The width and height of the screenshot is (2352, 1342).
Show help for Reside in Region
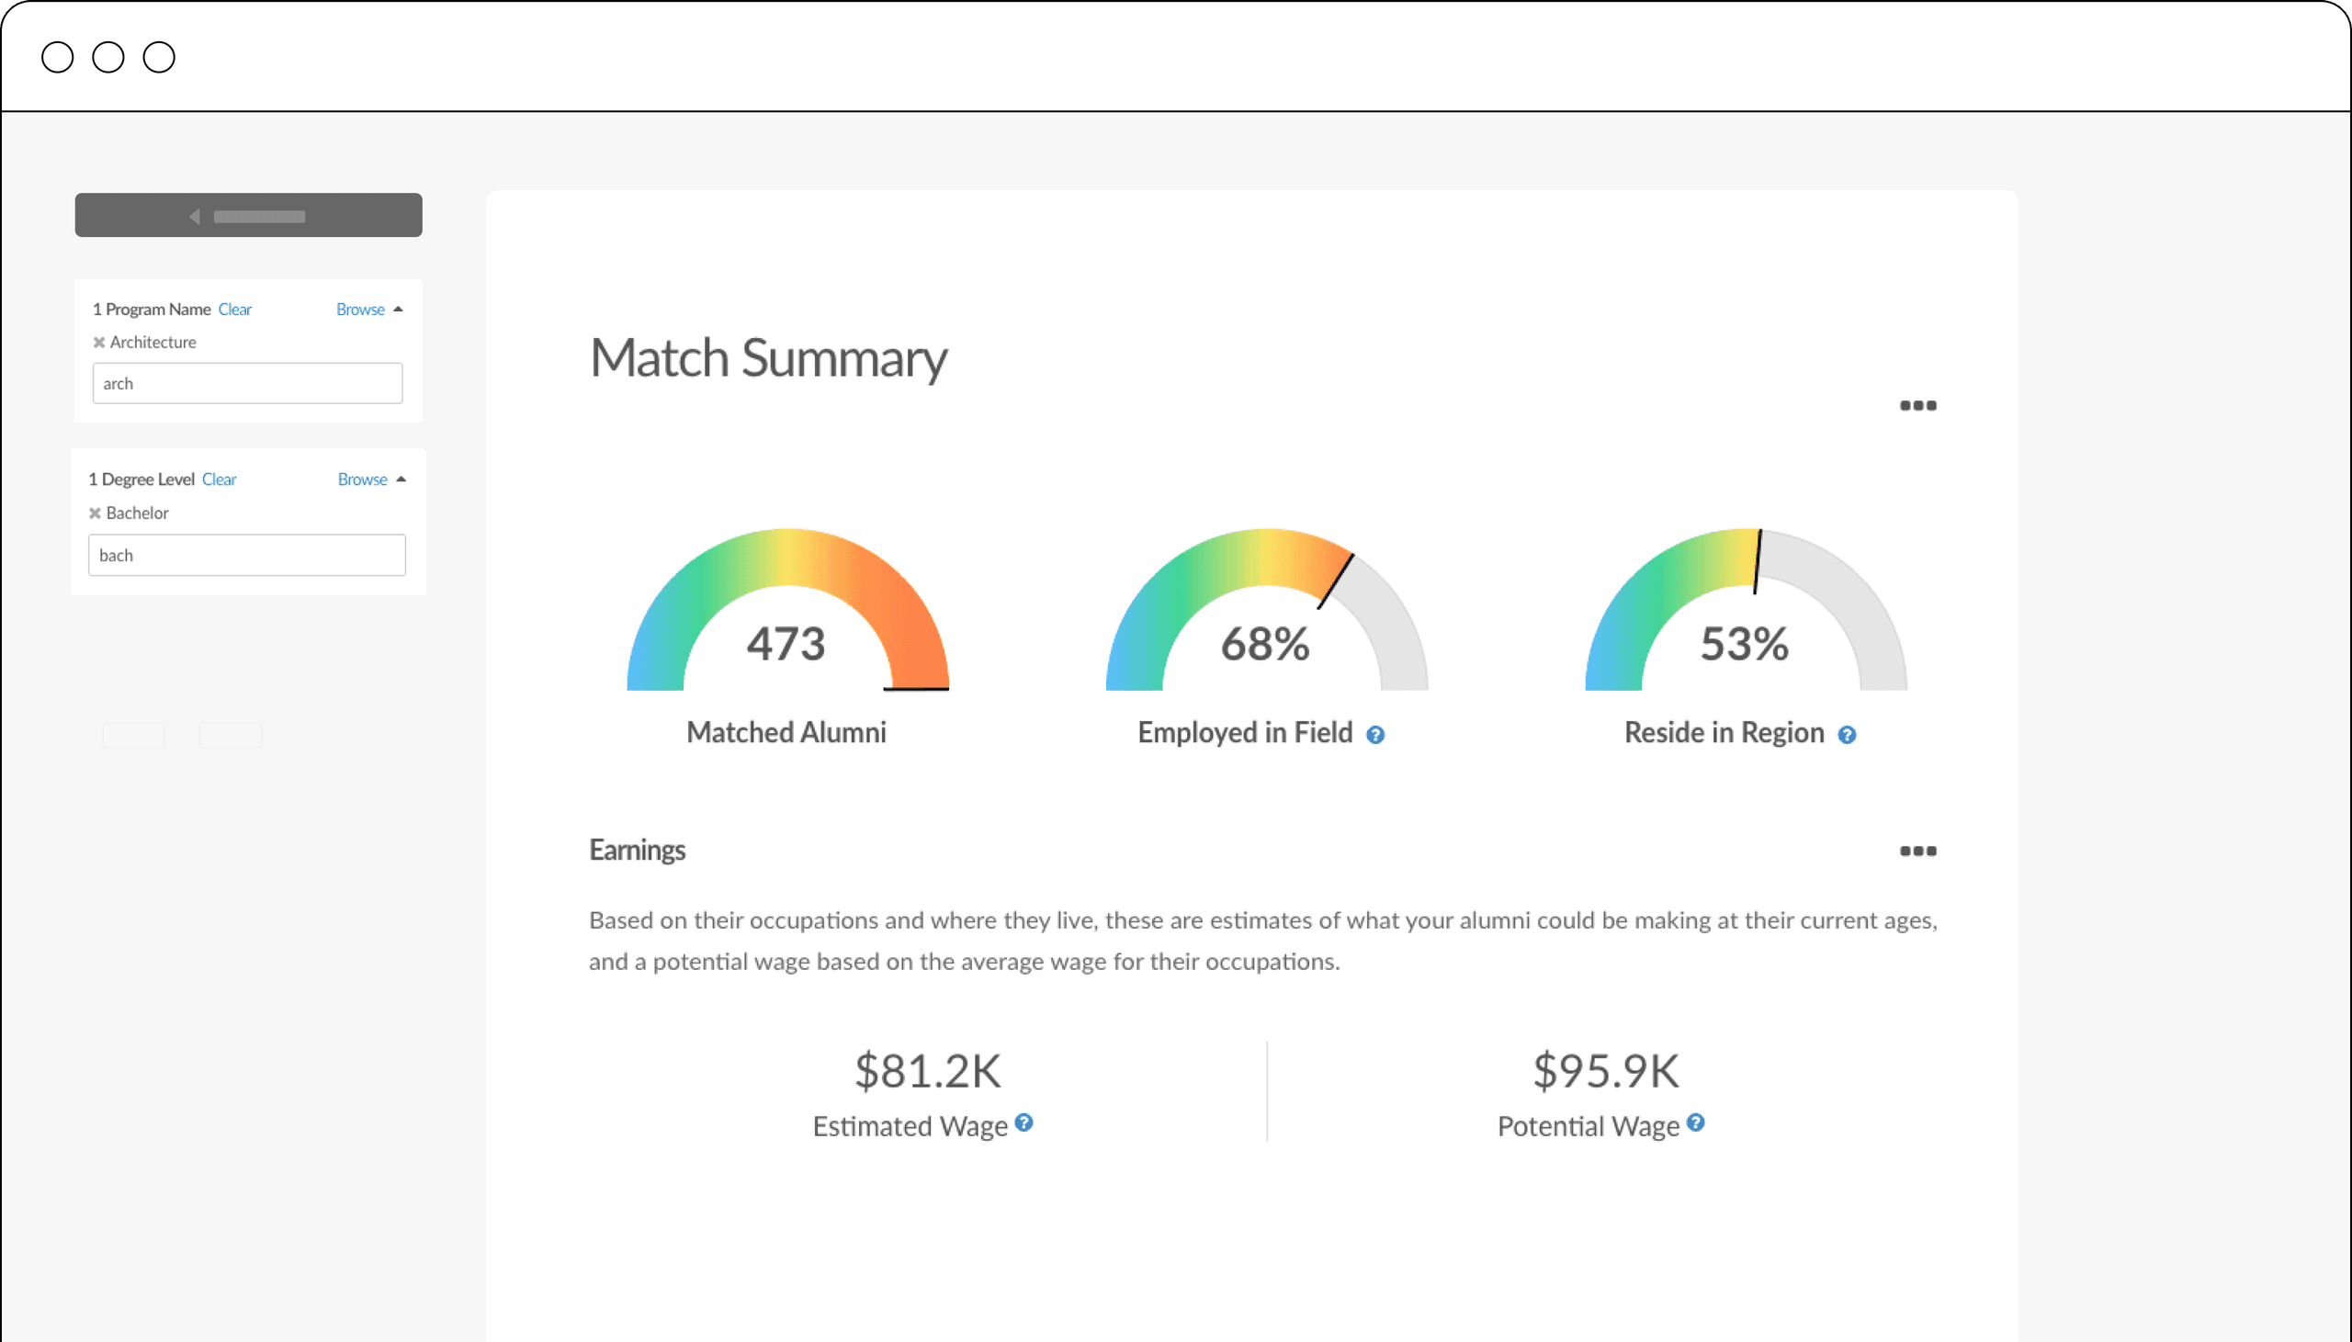1847,735
